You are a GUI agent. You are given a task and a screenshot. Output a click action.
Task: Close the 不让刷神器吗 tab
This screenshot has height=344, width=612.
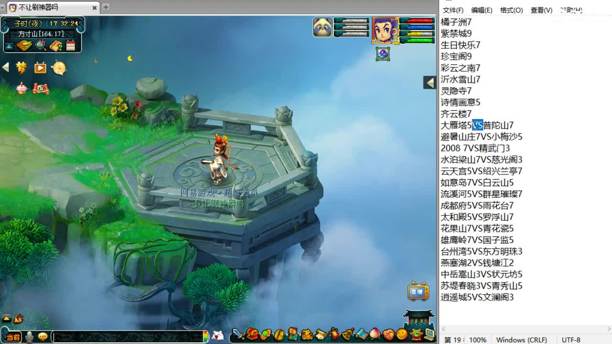pos(95,8)
